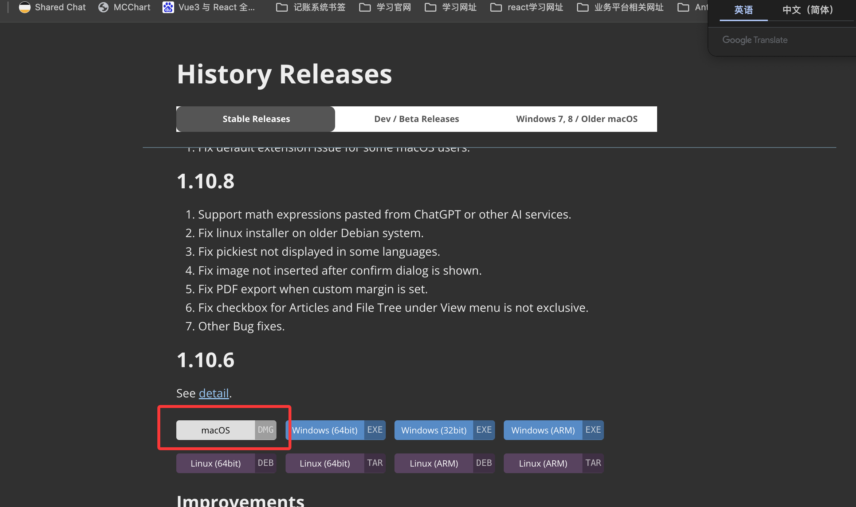Viewport: 856px width, 507px height.
Task: Click the MCChart globe bookmark icon
Action: [x=103, y=7]
